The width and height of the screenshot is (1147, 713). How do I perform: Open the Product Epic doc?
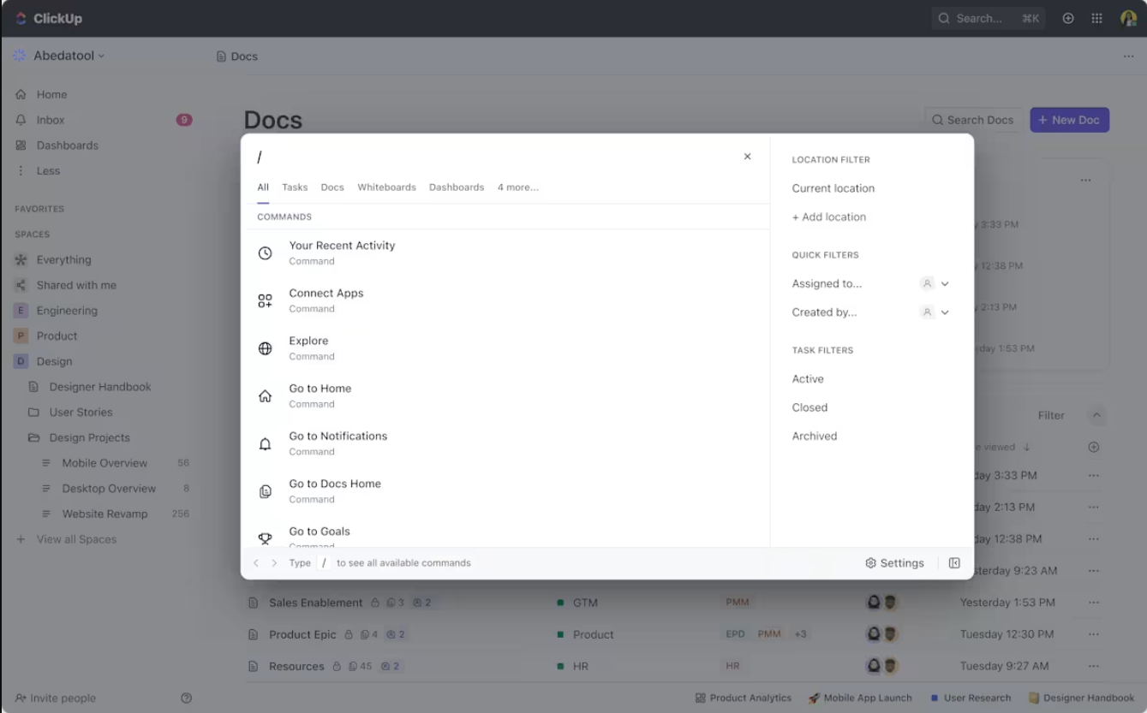(302, 634)
